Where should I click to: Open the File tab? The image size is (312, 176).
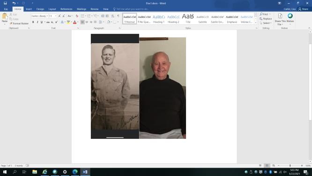click(6, 9)
